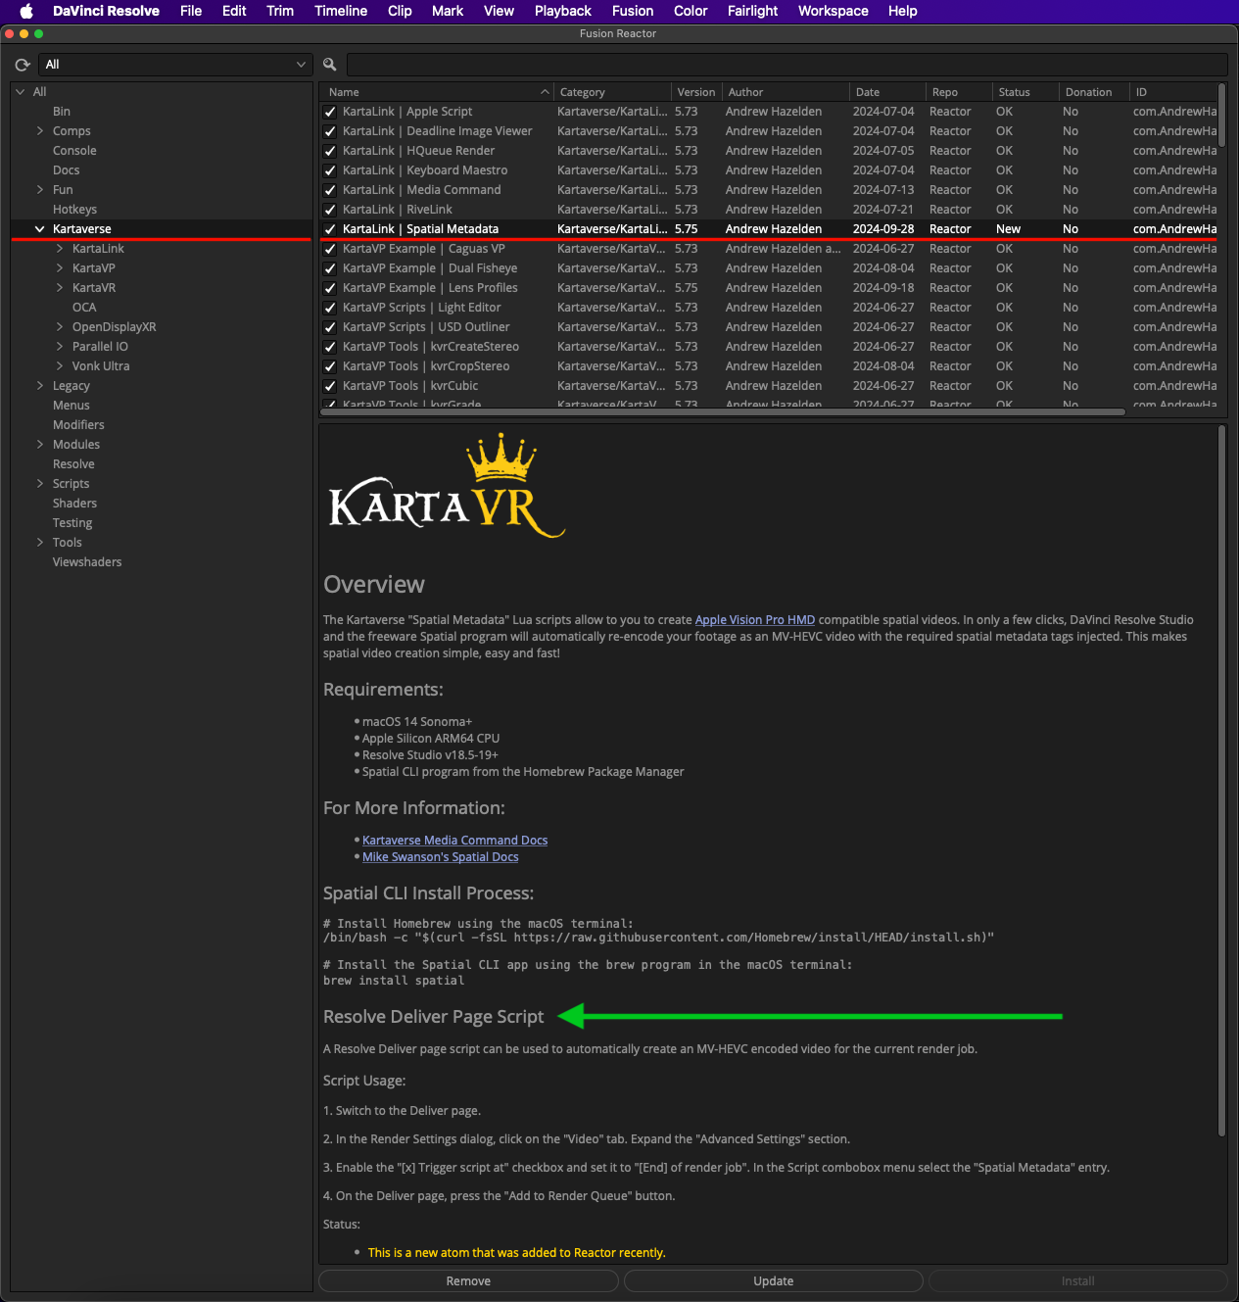Viewport: 1239px width, 1302px height.
Task: Select KartaVP Example | Dual Fisheye row
Action: (769, 268)
